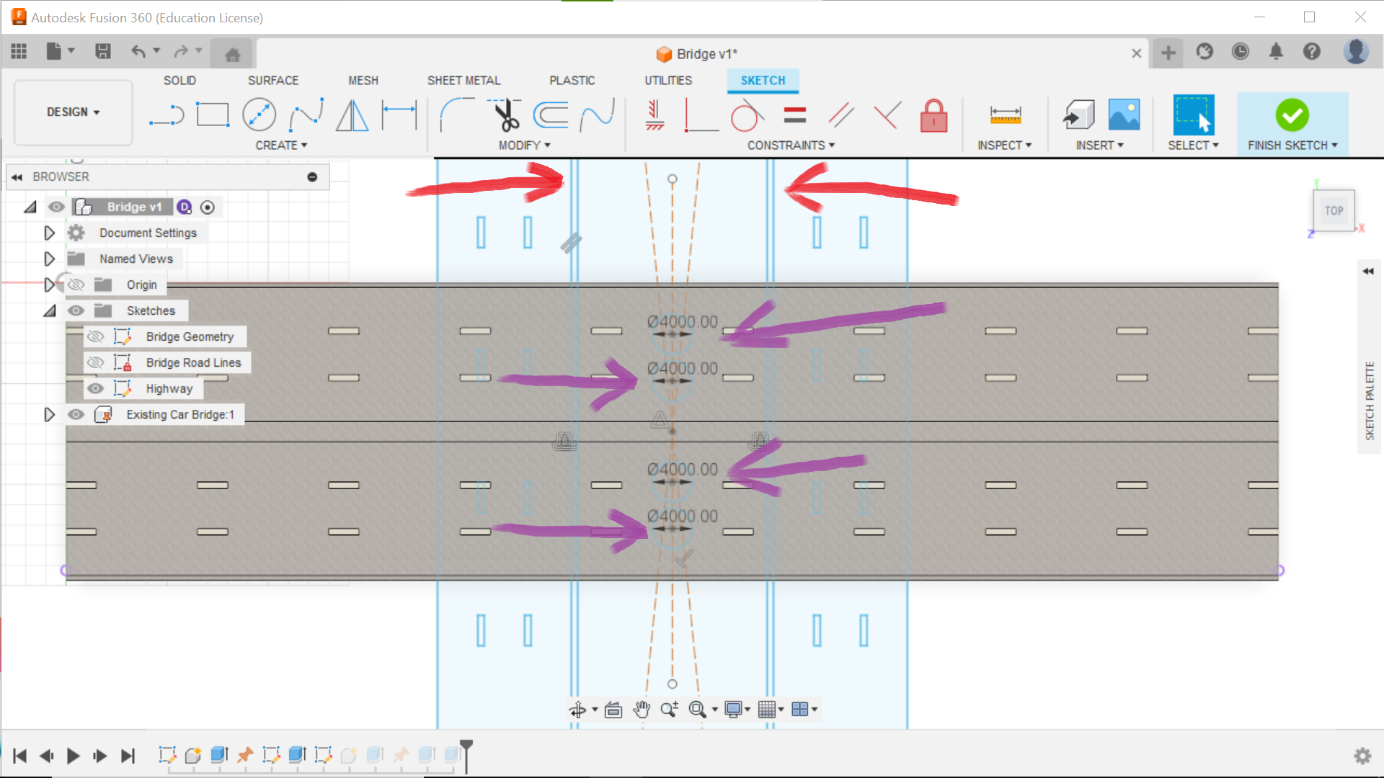Switch to the SURFACE tab
Screen dimensions: 1384x778
coord(272,81)
